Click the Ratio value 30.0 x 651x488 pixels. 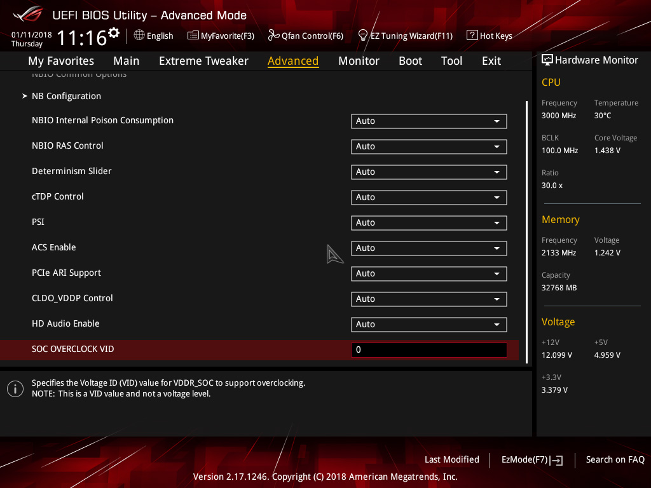point(552,186)
